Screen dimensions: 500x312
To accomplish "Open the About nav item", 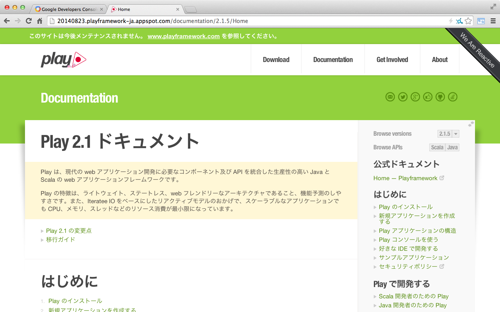I will [440, 60].
